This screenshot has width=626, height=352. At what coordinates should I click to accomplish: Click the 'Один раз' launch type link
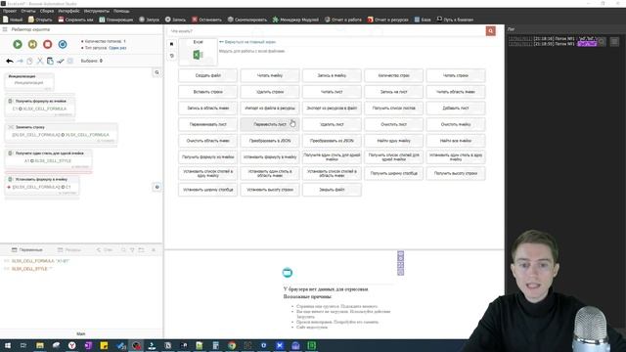(x=117, y=48)
